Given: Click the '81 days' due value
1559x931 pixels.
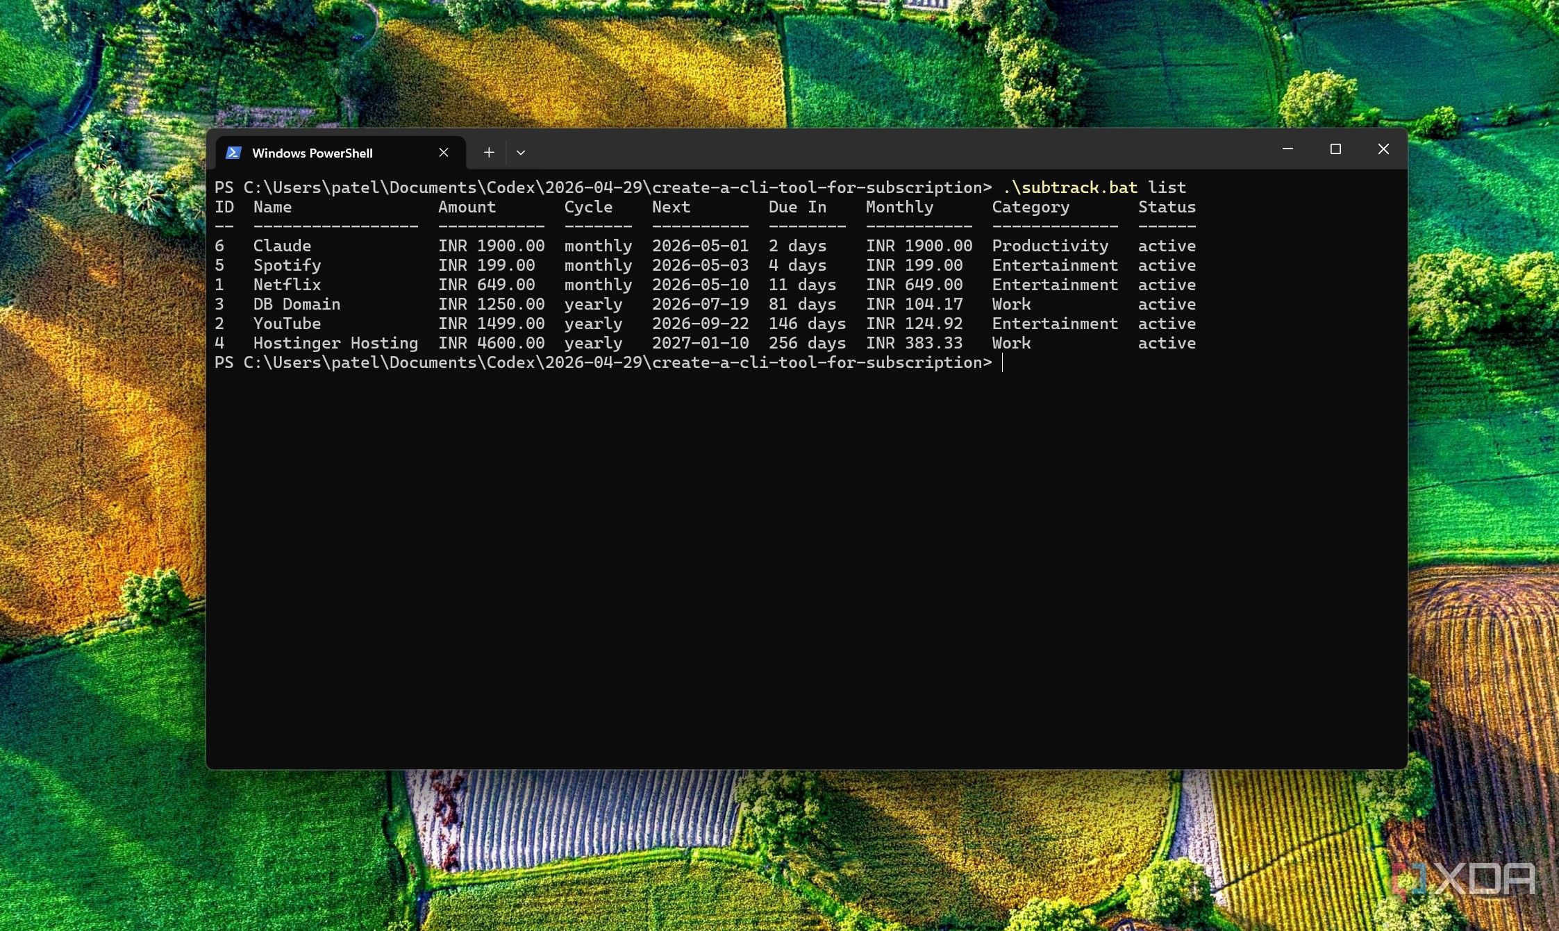Looking at the screenshot, I should [802, 304].
